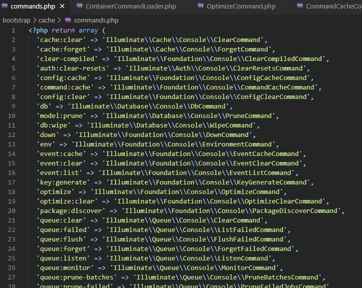Click the 'queue:clear' key
The height and width of the screenshot is (288, 362).
point(61,220)
